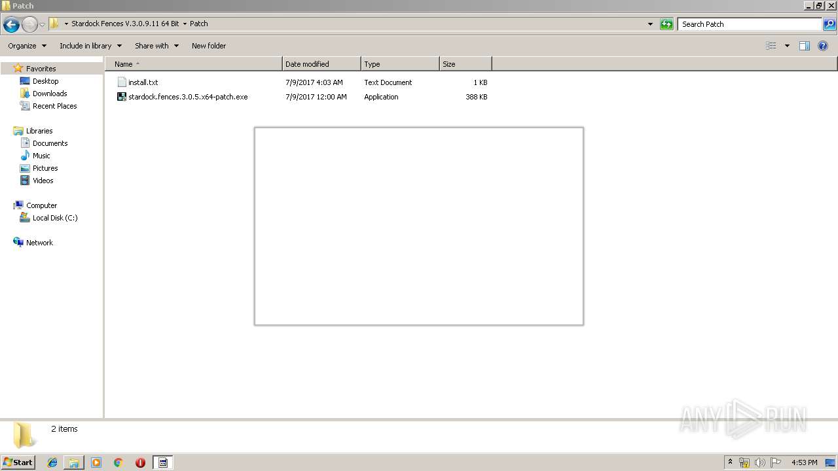Select Computer in navigation pane
The width and height of the screenshot is (838, 471).
pyautogui.click(x=41, y=205)
